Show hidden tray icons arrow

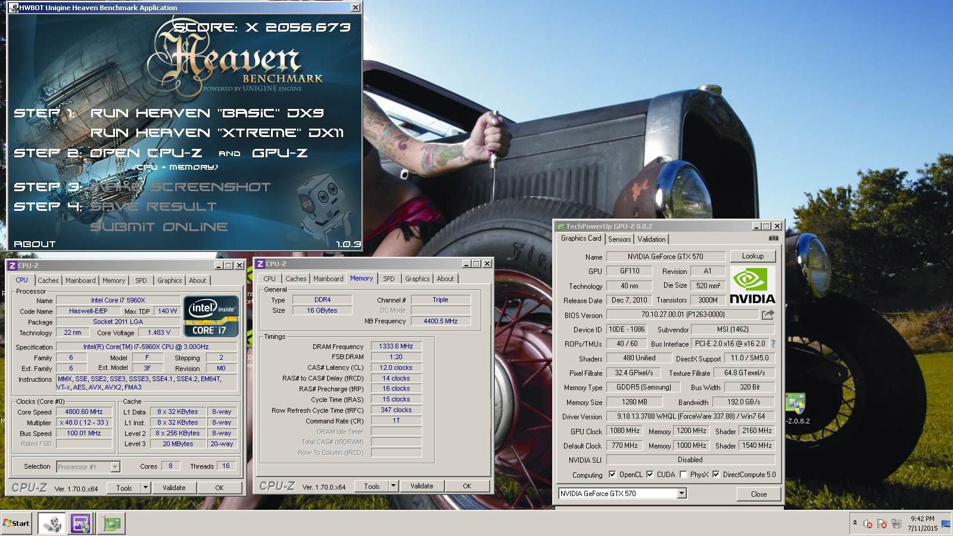pyautogui.click(x=855, y=523)
